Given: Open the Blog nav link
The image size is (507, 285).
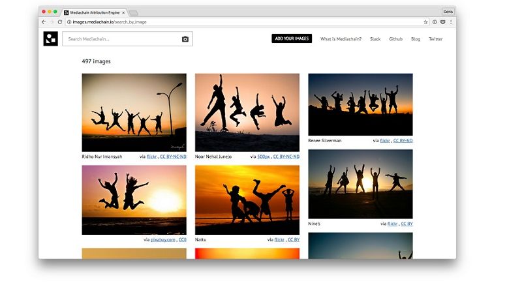Looking at the screenshot, I should click(416, 38).
